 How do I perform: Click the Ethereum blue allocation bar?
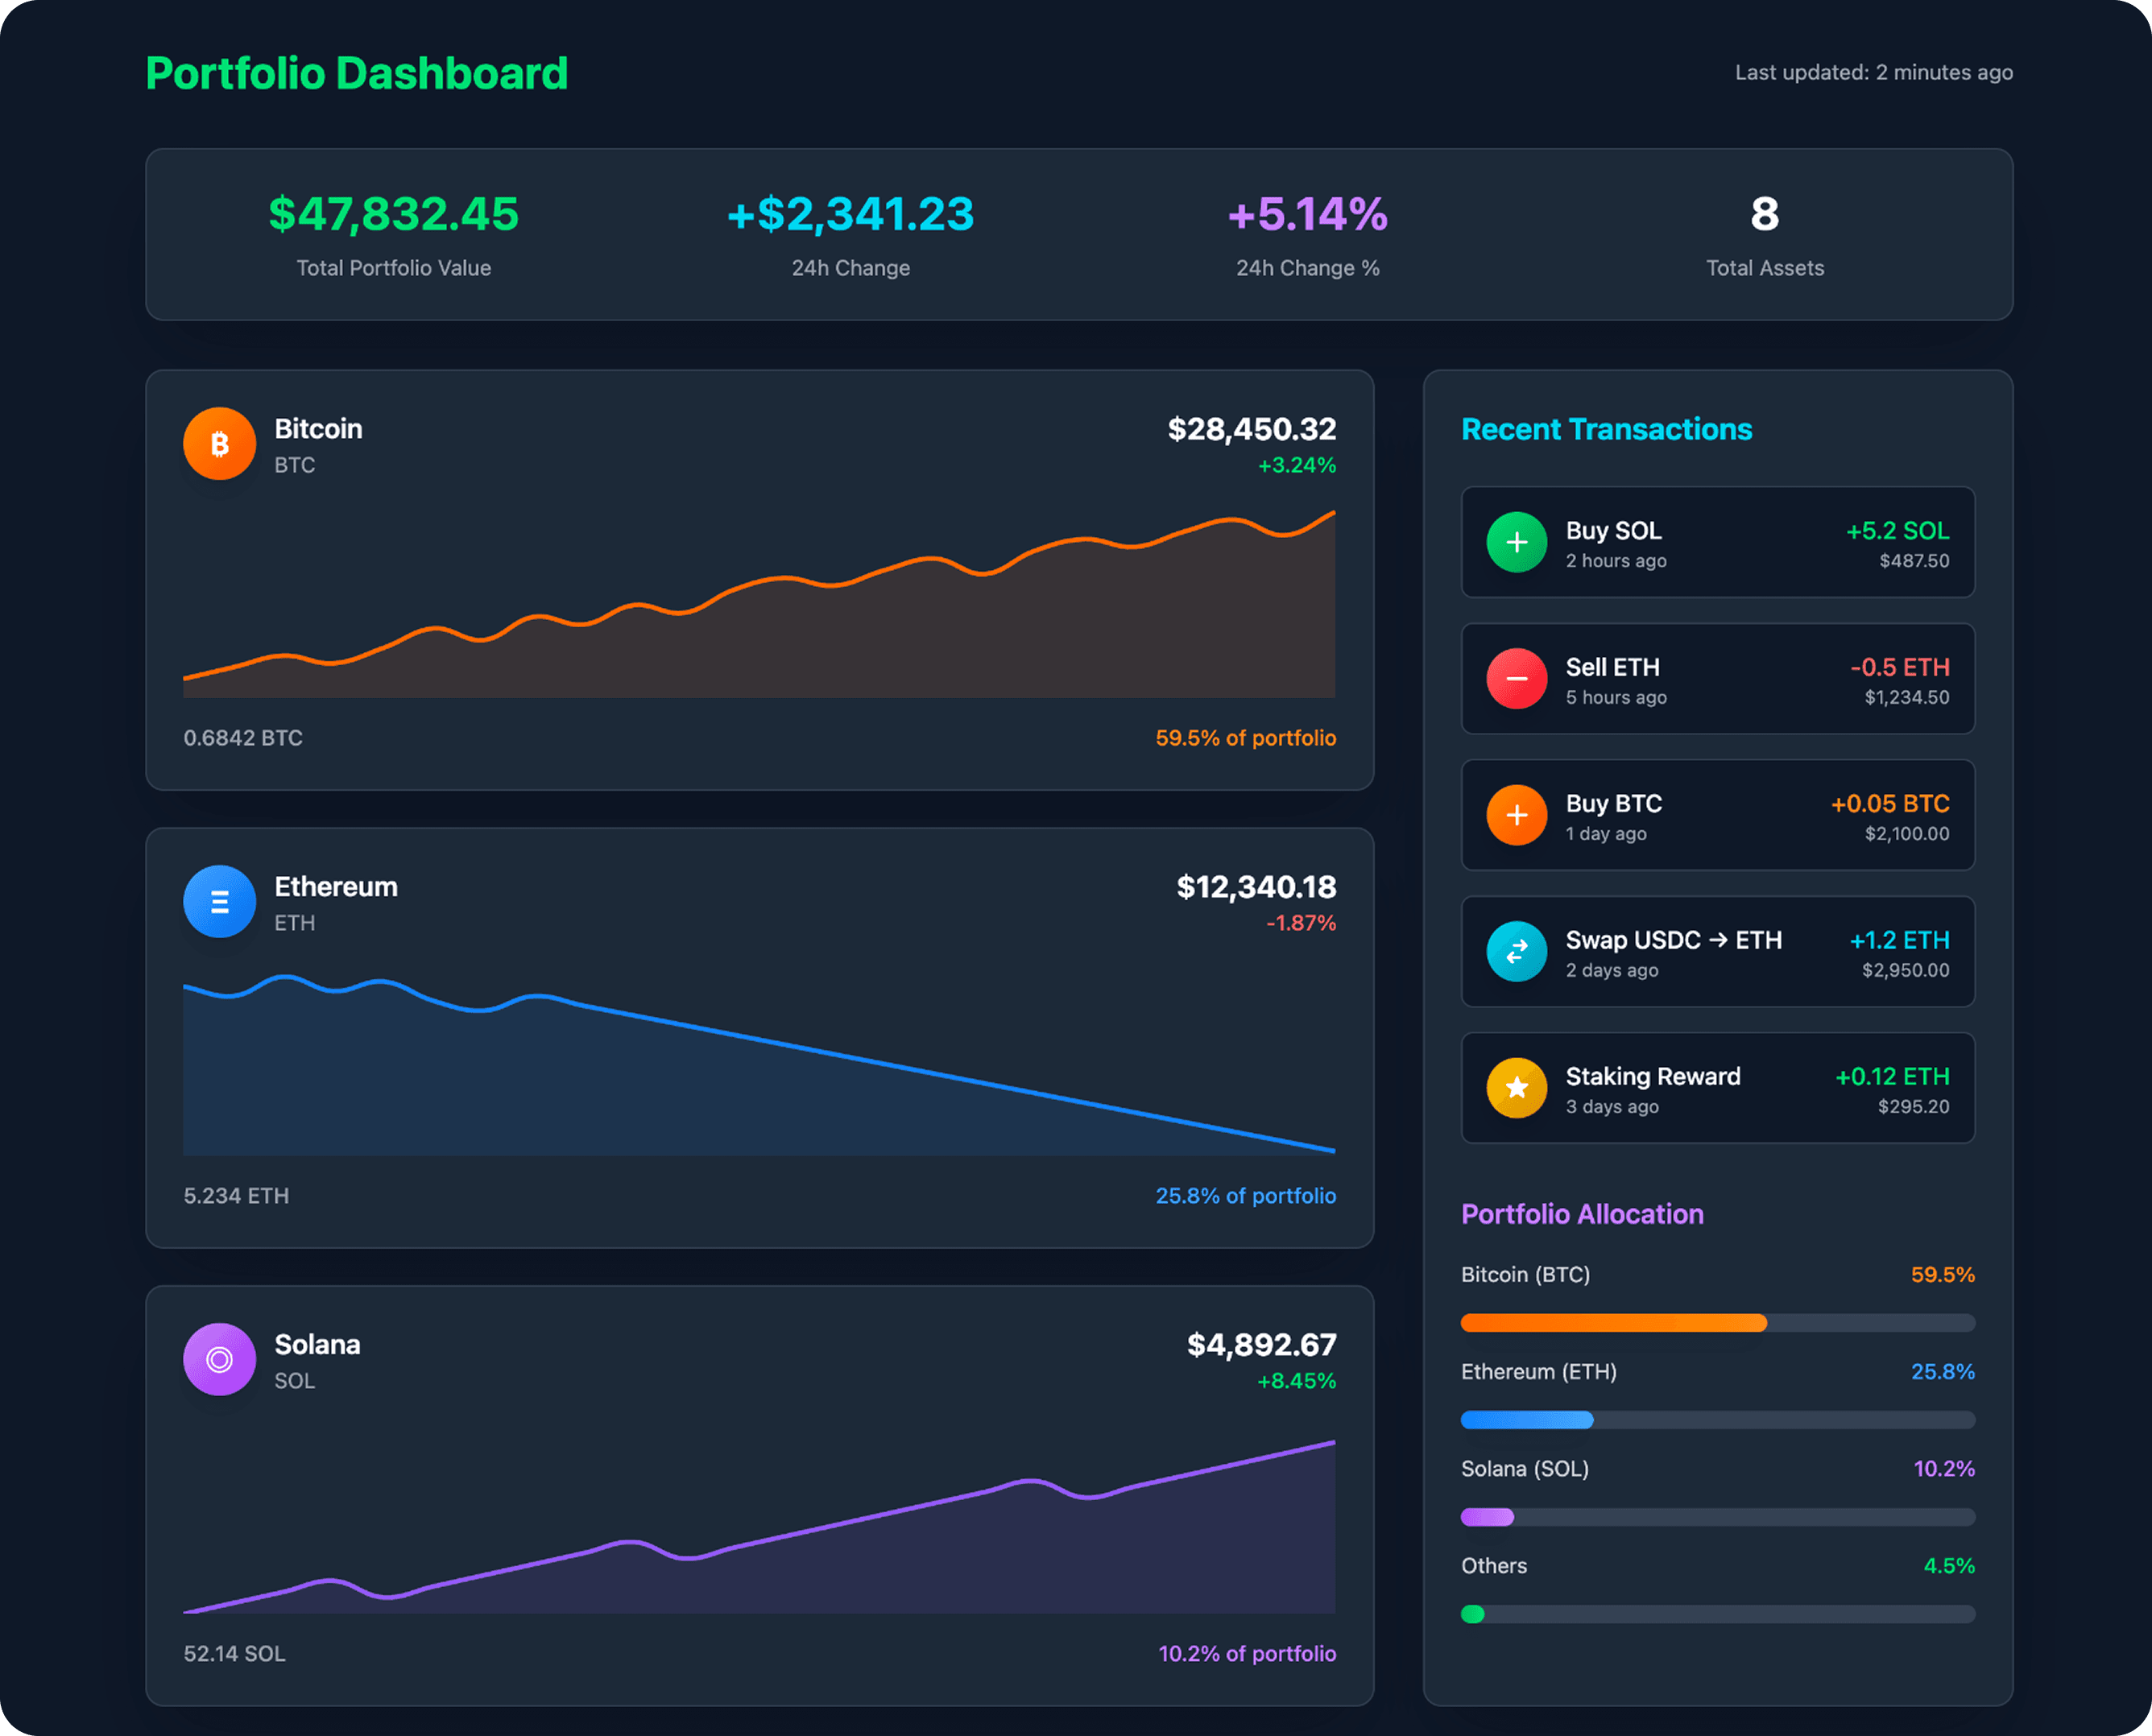(x=1526, y=1420)
